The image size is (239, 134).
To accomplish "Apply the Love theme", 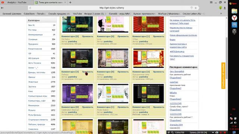I will [x=123, y=36].
